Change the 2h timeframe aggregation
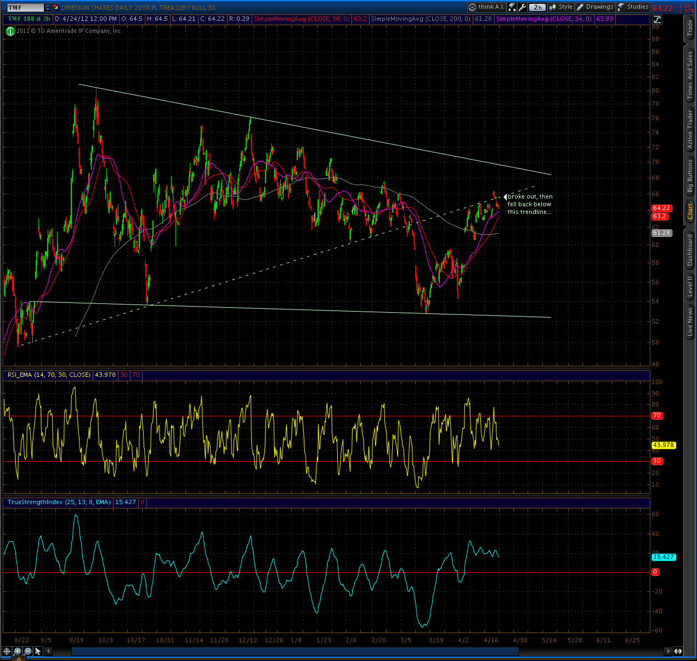The height and width of the screenshot is (661, 697). [x=537, y=7]
